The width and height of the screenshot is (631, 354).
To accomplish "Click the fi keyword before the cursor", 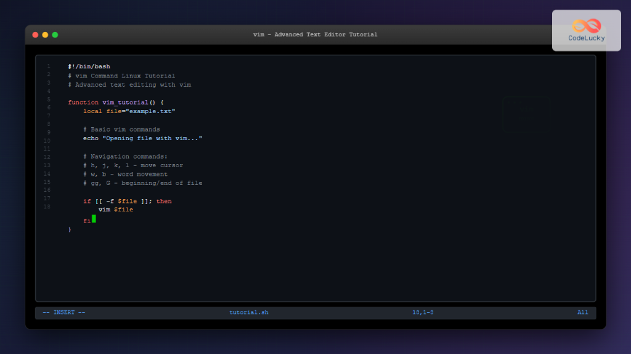I will coord(87,218).
